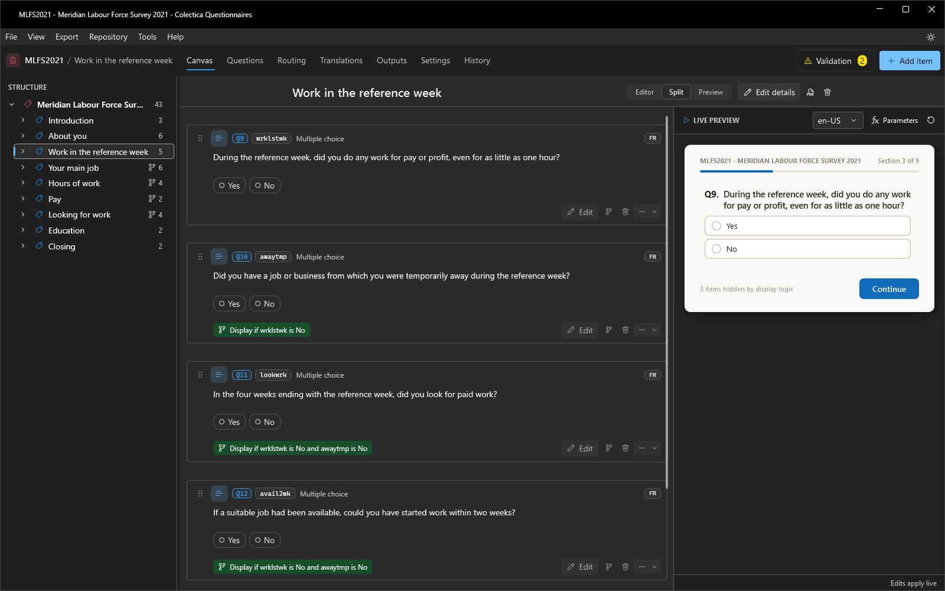Select Yes radio in the live preview
Screen dimensions: 945x591
(x=716, y=226)
